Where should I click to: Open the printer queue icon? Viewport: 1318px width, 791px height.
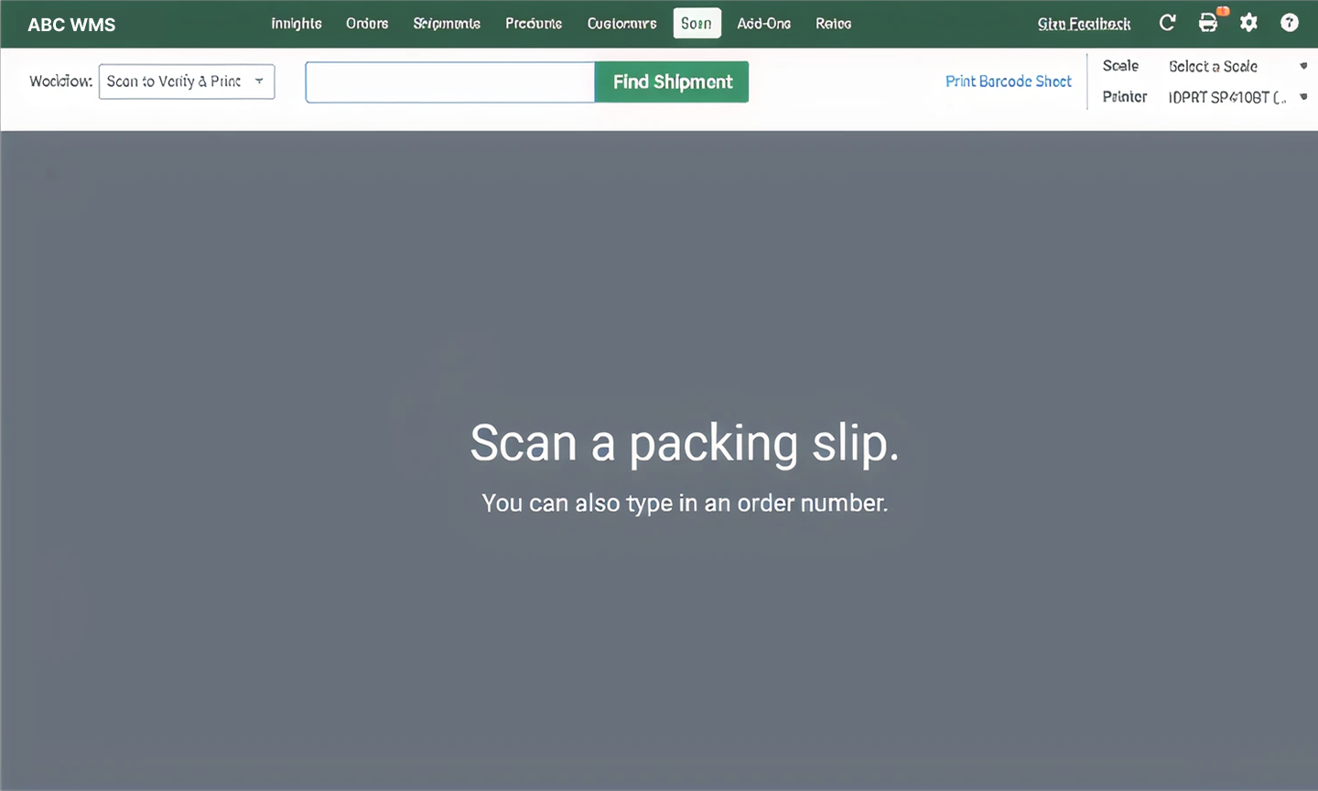1208,23
